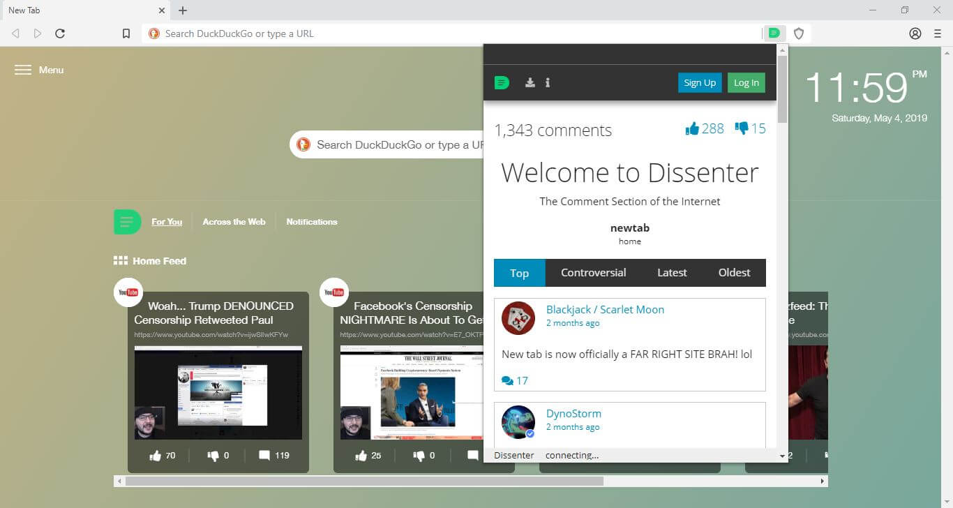Select the Controversial comments tab
This screenshot has width=953, height=508.
pos(594,273)
